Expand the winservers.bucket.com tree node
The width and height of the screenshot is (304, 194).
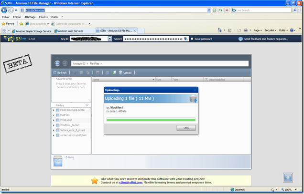click(54, 135)
